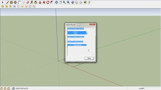
Task: Select the Arc tool
Action: (19, 2)
